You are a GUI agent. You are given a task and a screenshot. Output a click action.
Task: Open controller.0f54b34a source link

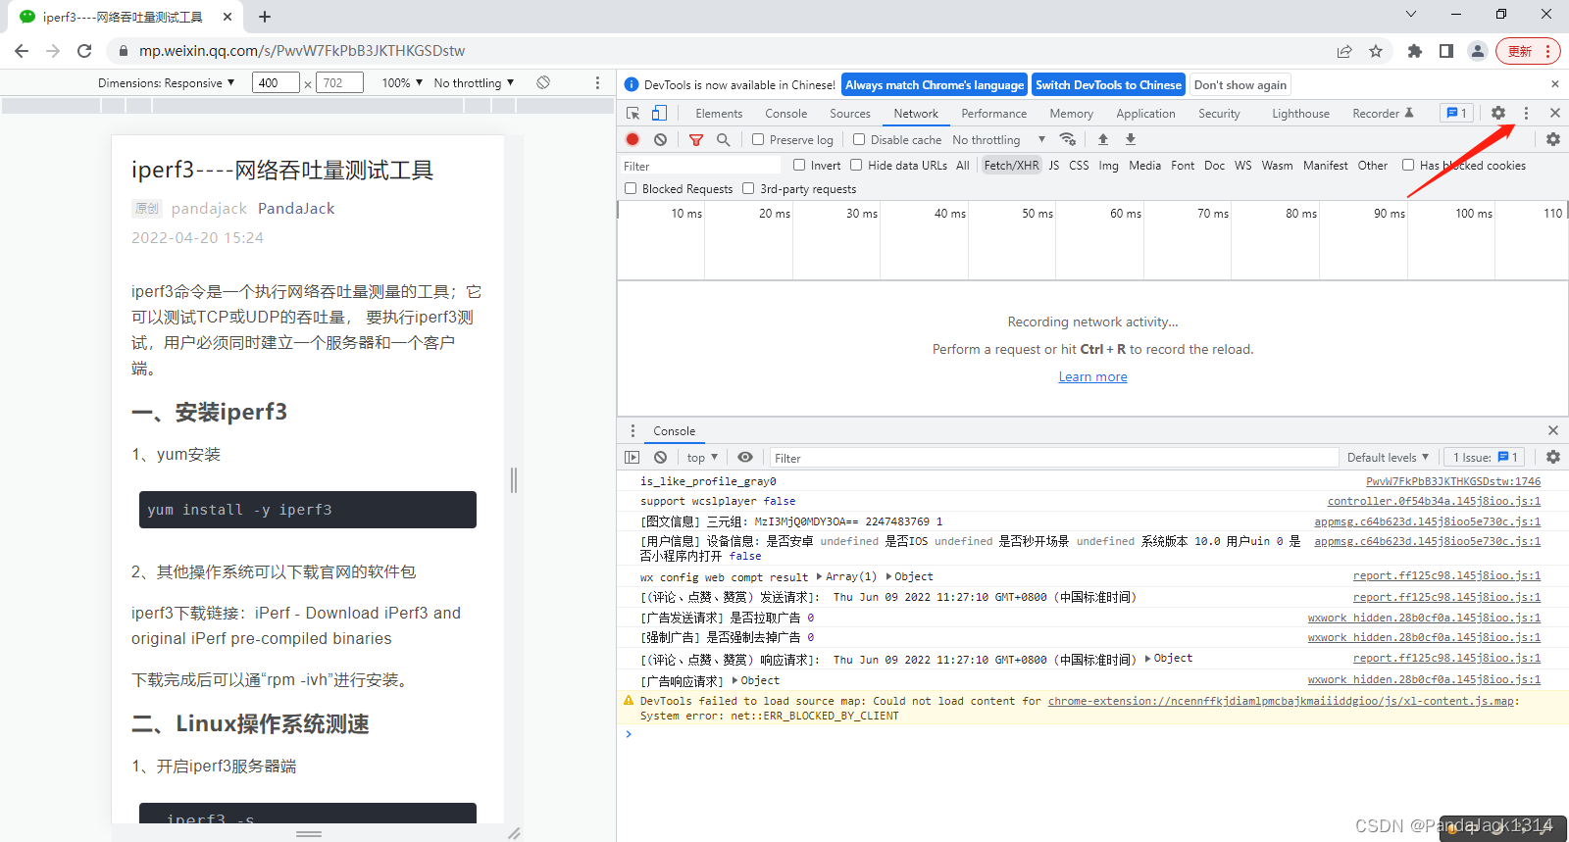[x=1434, y=502]
